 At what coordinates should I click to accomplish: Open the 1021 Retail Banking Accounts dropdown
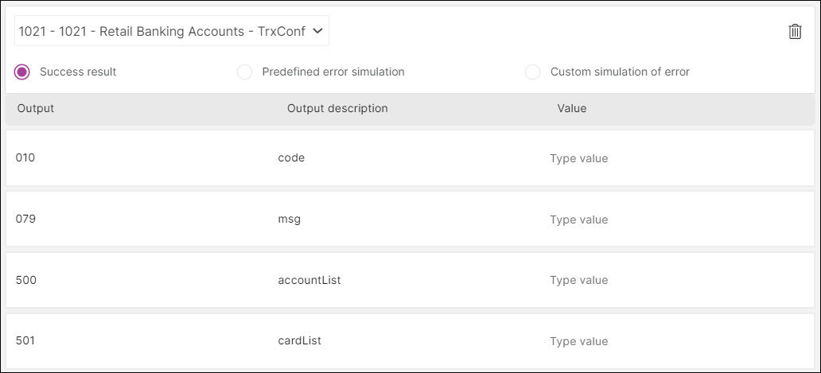(172, 31)
